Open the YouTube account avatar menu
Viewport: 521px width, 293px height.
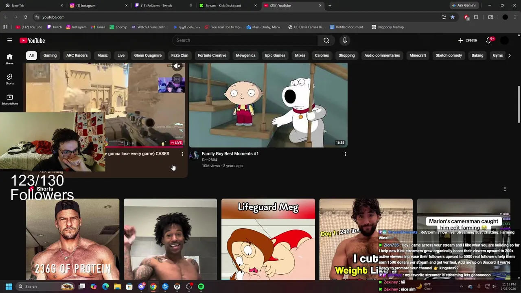(504, 40)
